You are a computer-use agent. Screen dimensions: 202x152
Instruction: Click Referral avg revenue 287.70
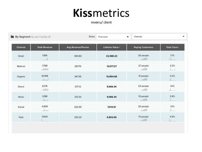[x=78, y=66]
